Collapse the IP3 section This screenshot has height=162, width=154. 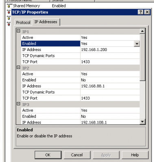pyautogui.click(x=18, y=104)
